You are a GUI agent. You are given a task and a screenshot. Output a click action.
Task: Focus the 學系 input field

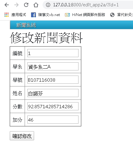click(x=53, y=67)
